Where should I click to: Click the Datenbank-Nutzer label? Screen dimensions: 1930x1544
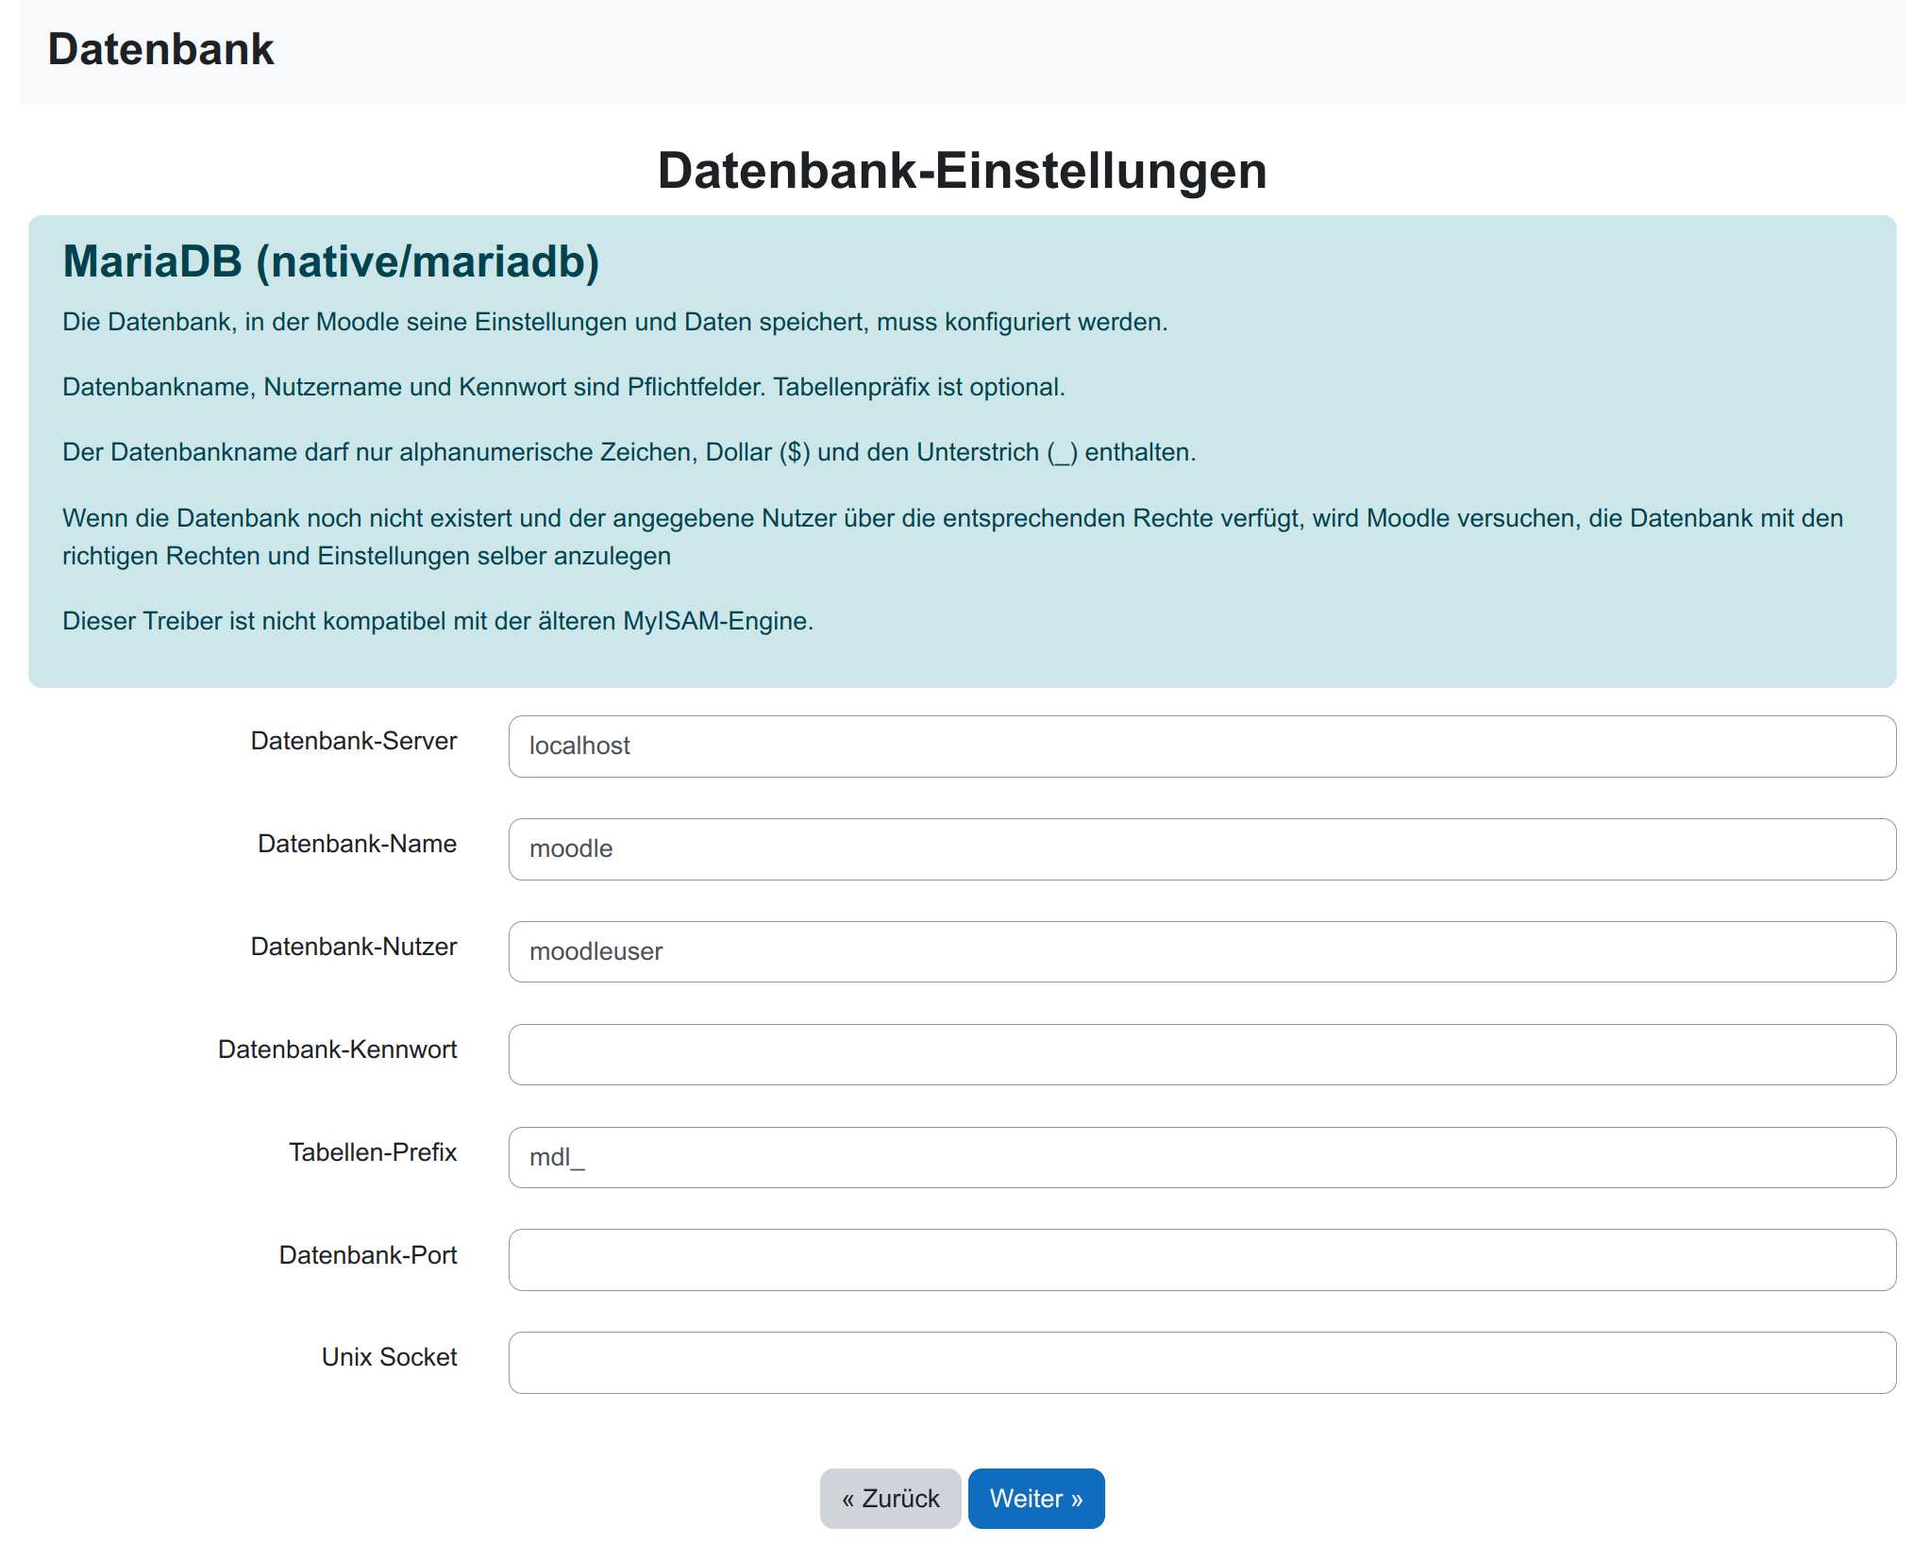[354, 947]
